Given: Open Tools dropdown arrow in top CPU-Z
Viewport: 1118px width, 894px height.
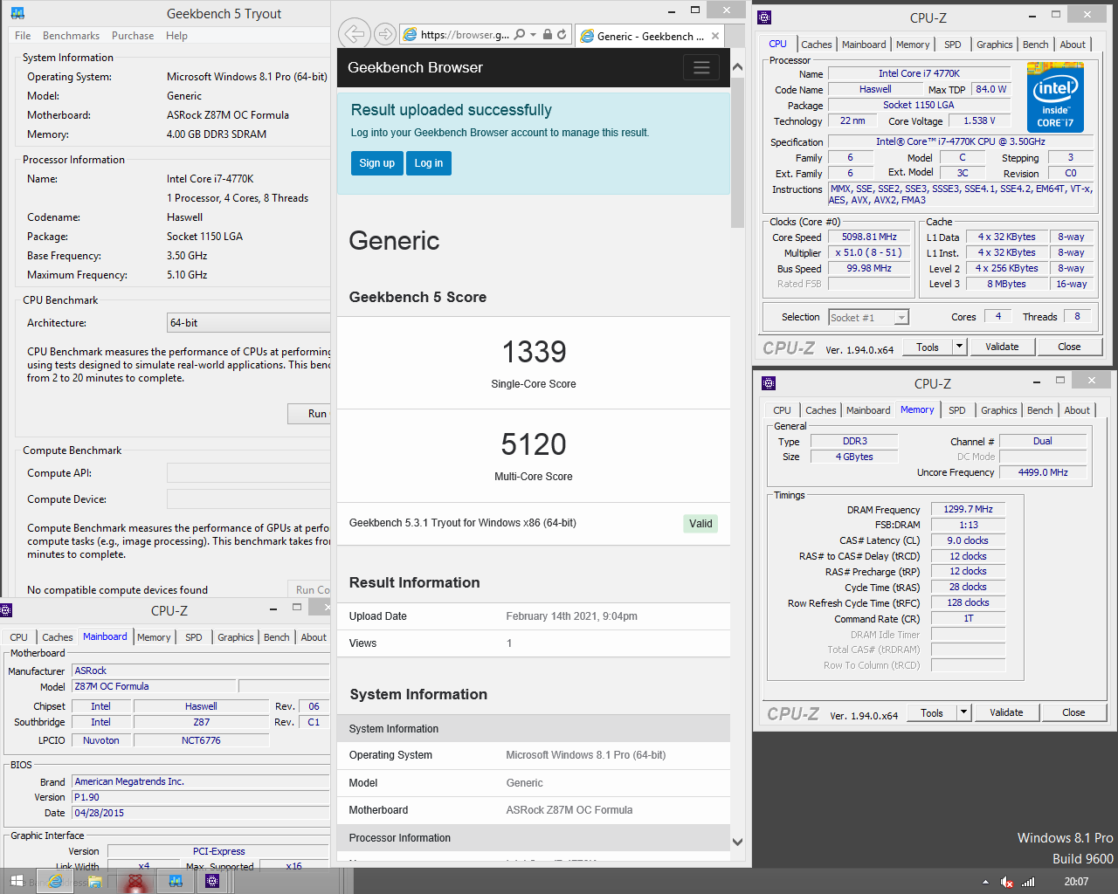Looking at the screenshot, I should (x=959, y=347).
